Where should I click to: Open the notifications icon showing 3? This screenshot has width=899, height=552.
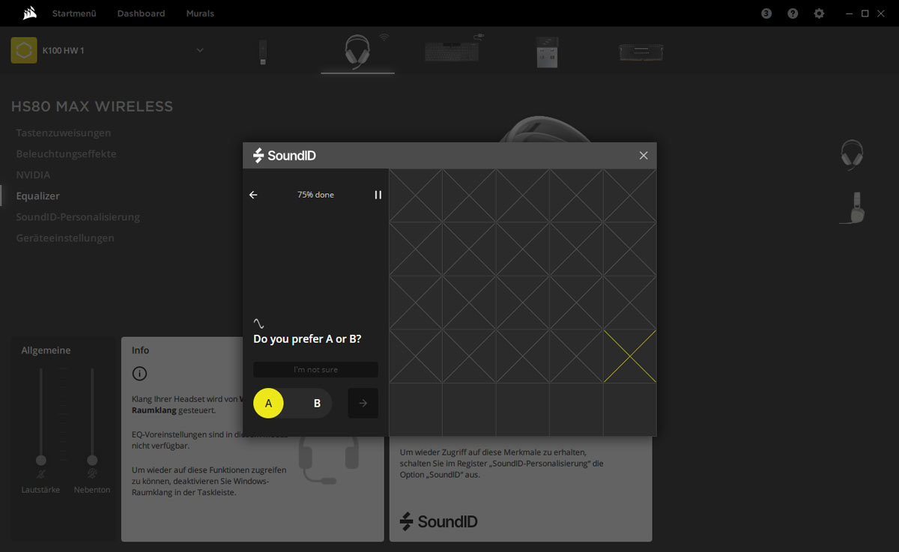coord(766,13)
